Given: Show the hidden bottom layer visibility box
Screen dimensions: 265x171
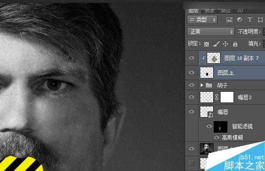Looking at the screenshot, I should click(192, 163).
